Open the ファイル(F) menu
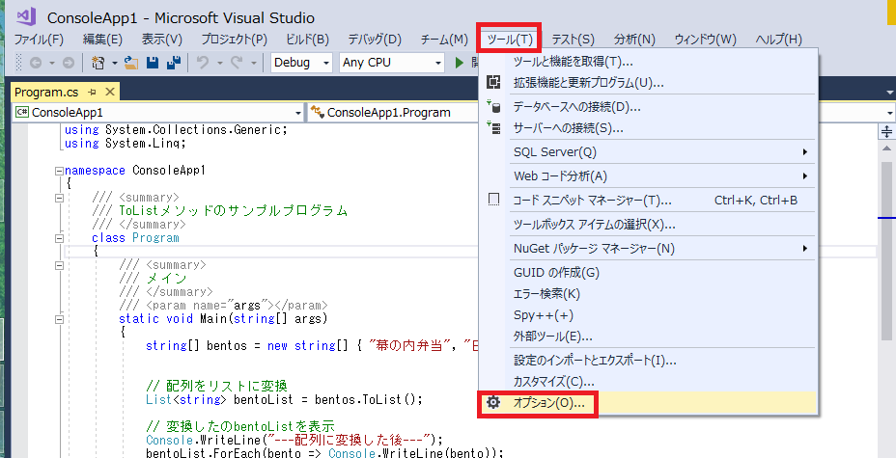Viewport: 896px width, 458px height. 39,40
